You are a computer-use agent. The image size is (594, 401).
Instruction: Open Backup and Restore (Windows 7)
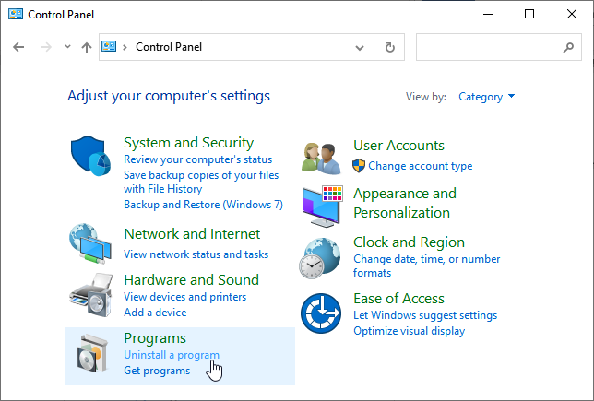click(203, 205)
